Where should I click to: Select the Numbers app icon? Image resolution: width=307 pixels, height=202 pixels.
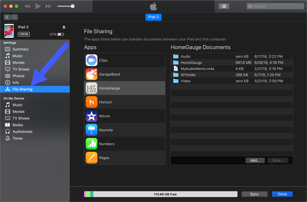click(x=92, y=143)
